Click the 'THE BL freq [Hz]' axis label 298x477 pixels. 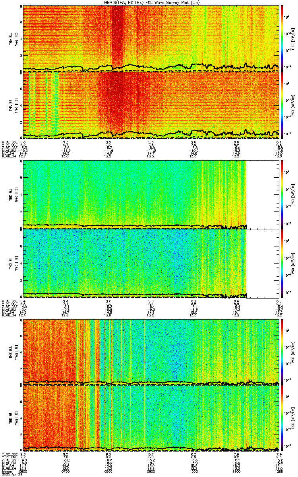(x=14, y=351)
